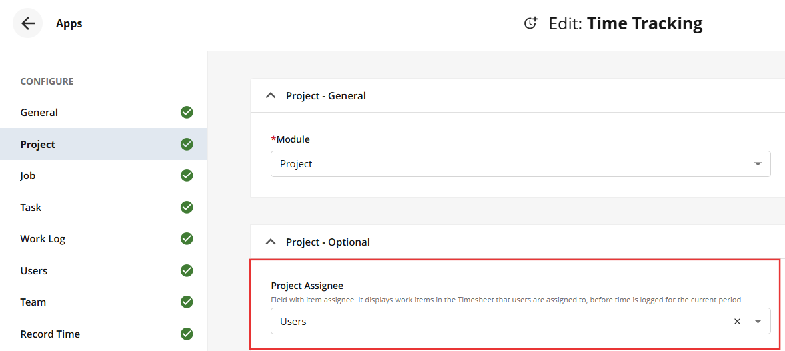This screenshot has height=351, width=785.
Task: Click the Project - Optional header text
Action: tap(328, 242)
